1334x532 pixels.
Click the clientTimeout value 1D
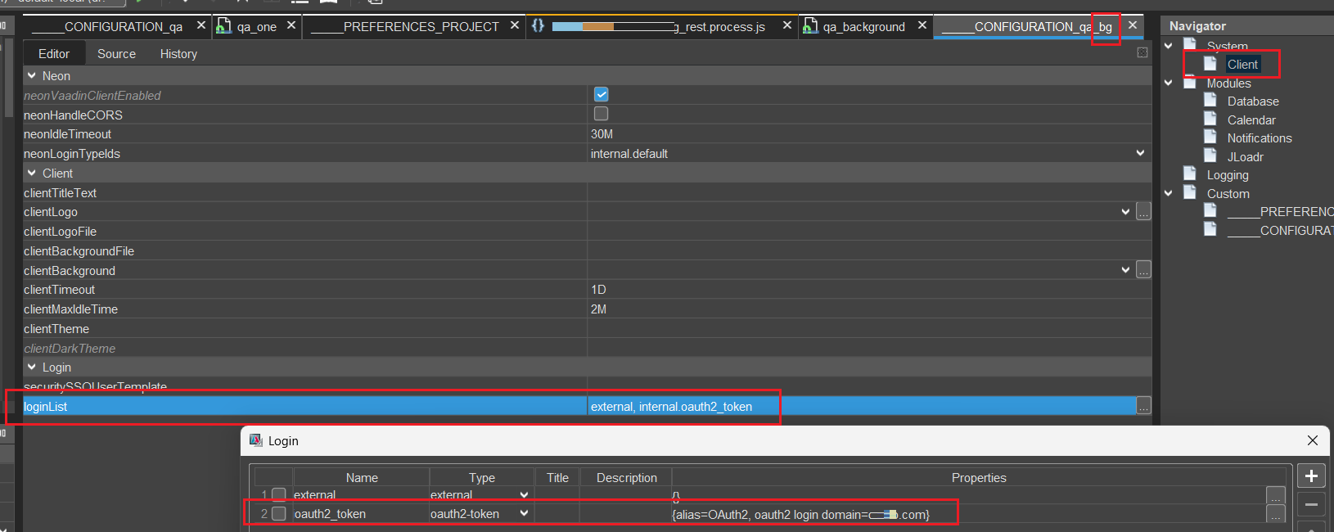[x=598, y=290]
